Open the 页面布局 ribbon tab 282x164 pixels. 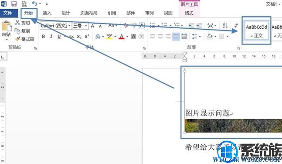89,13
